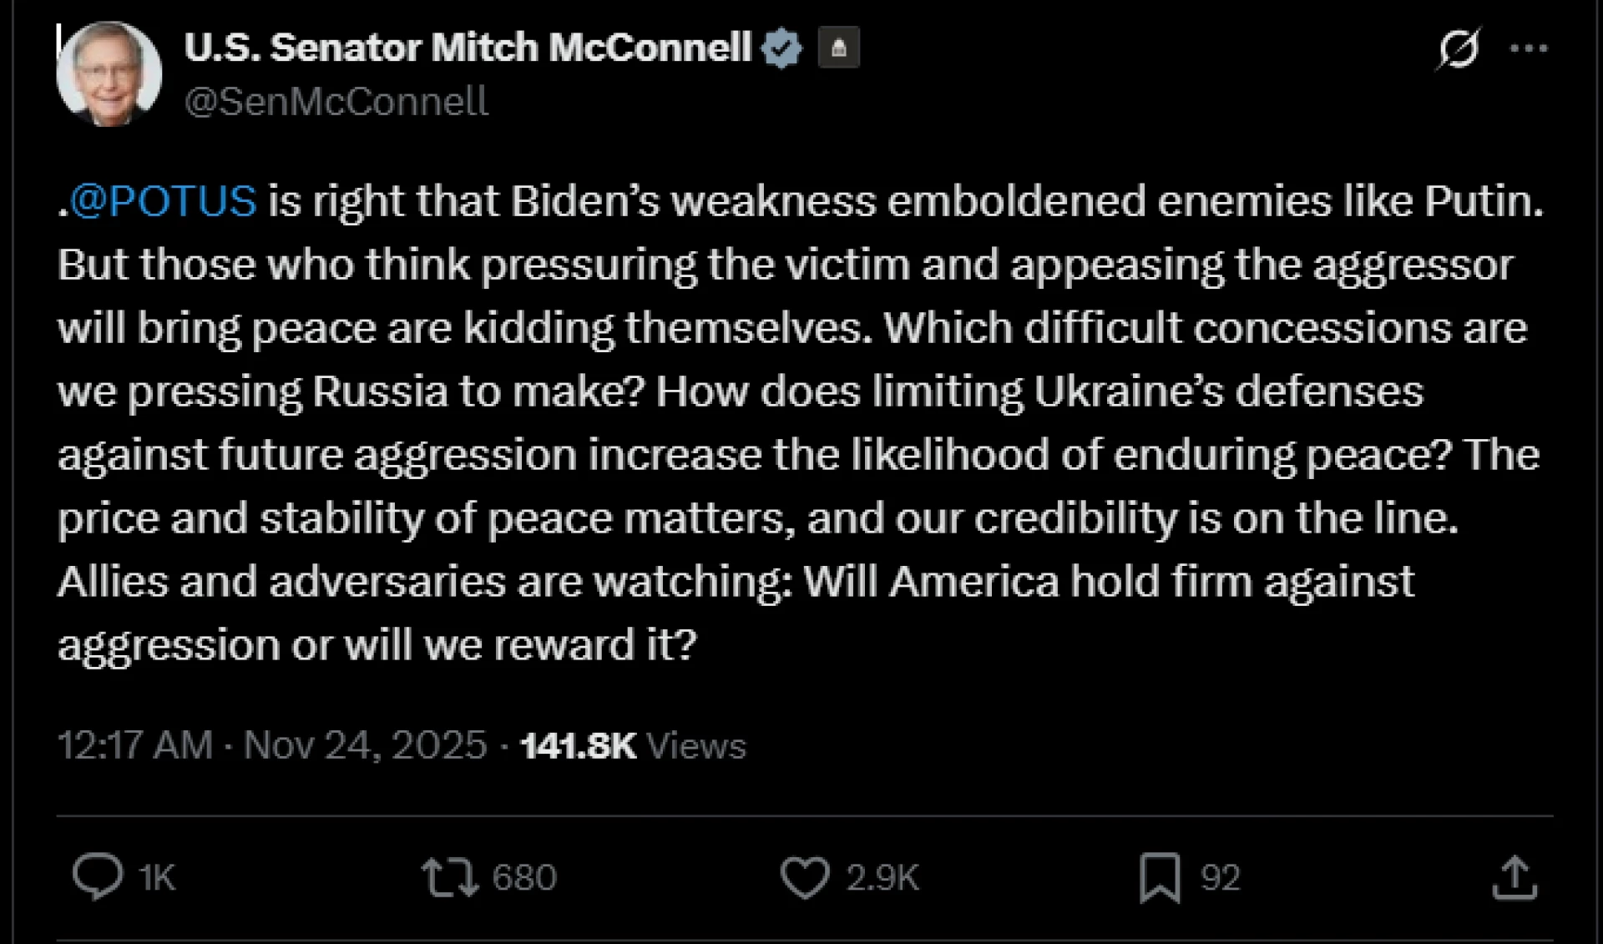Click the @SenMcConnell handle
The width and height of the screenshot is (1603, 944).
[x=336, y=102]
